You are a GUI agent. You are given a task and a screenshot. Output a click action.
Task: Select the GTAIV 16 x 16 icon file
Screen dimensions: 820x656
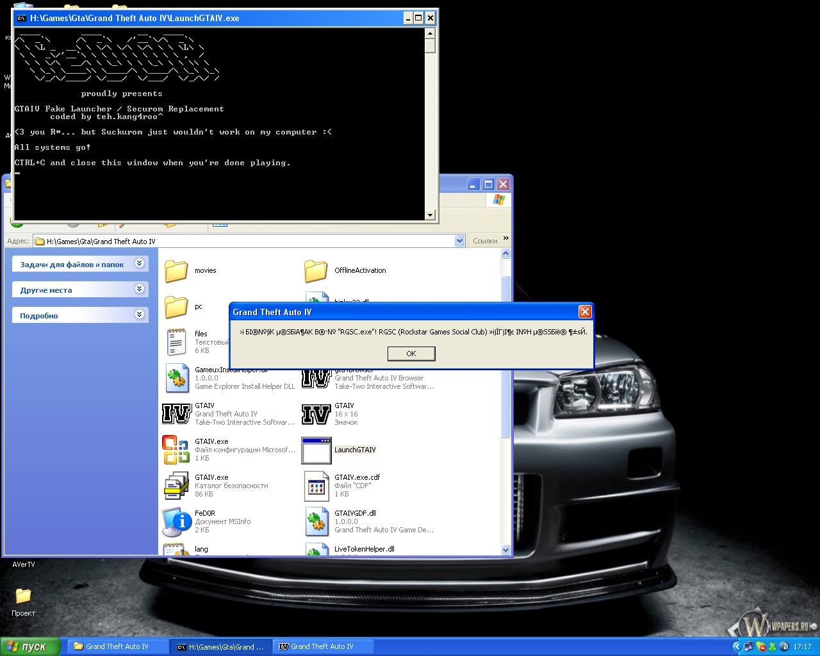click(x=316, y=414)
